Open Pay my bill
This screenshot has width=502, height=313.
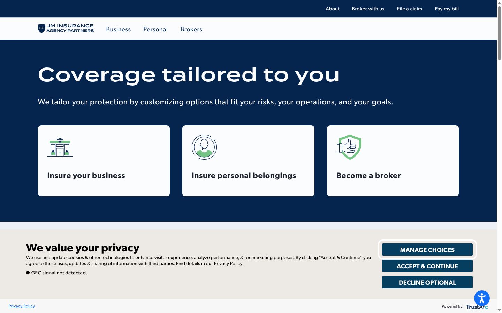447,9
